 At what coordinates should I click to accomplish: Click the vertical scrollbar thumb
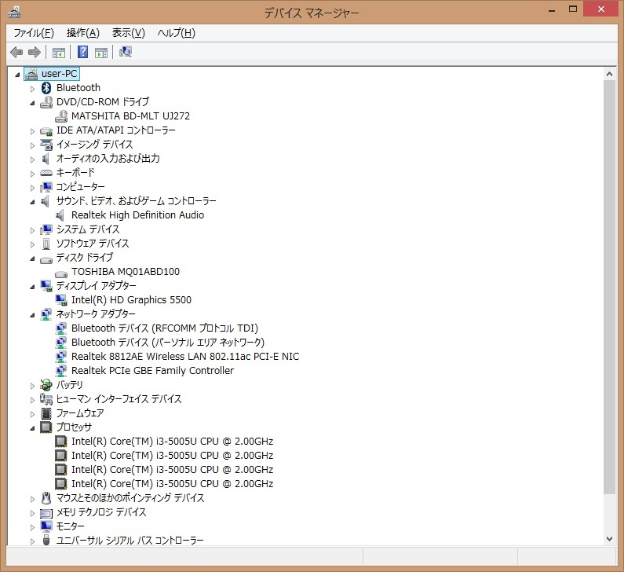(x=609, y=287)
